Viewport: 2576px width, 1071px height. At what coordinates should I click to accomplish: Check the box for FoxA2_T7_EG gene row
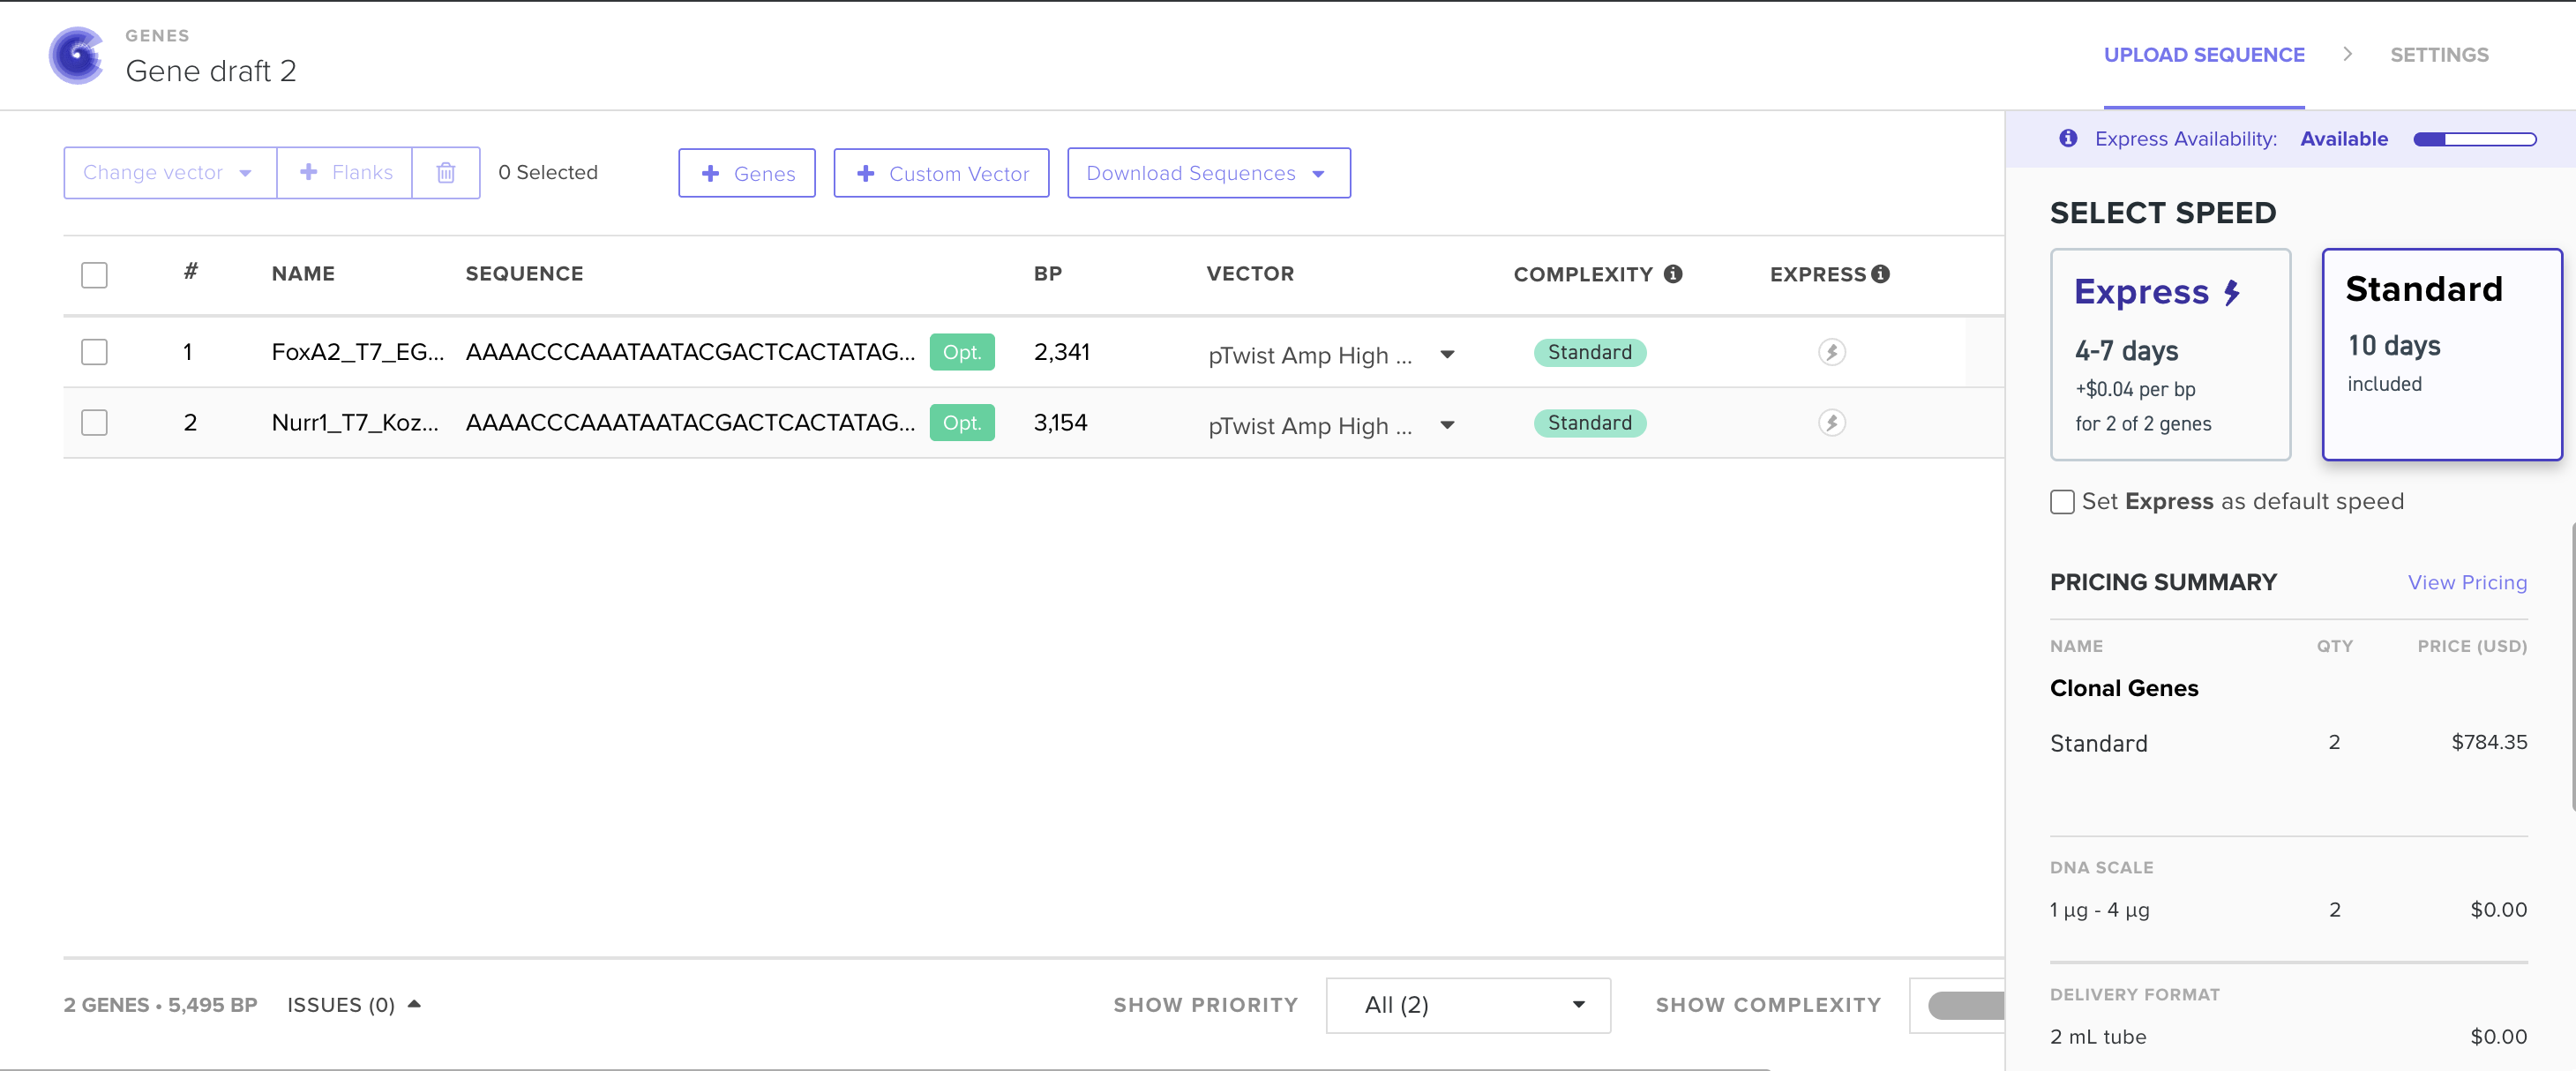pos(94,352)
